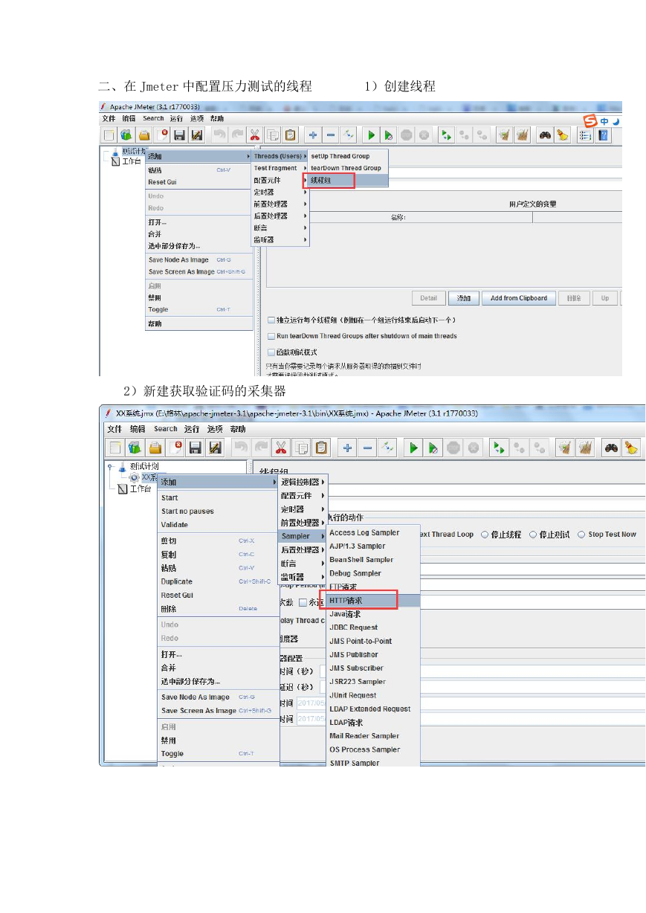Viewport: 646px width, 913px height.
Task: Click green Start arrow in lower window toolbar
Action: 413,448
